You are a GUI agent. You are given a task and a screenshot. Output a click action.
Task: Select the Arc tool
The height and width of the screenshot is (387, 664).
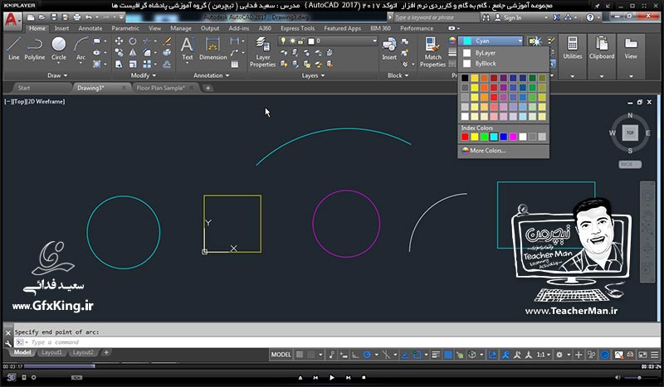click(x=81, y=49)
